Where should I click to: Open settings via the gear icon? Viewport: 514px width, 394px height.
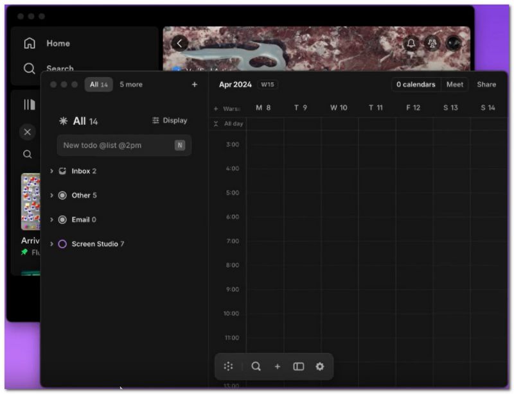[319, 366]
